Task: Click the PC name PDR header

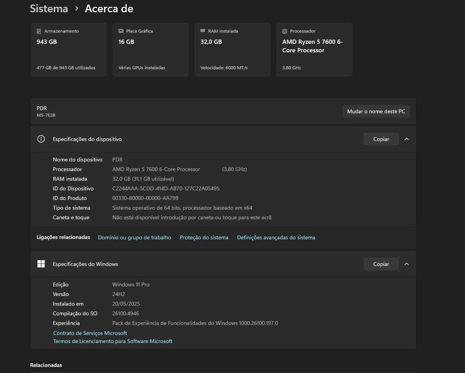Action: click(42, 108)
